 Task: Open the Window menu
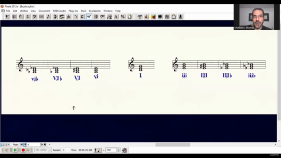(x=108, y=11)
